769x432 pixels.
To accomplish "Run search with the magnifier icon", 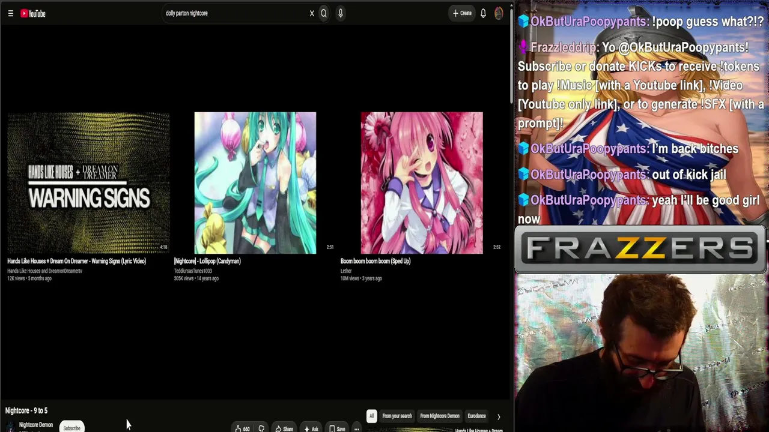I will (324, 13).
